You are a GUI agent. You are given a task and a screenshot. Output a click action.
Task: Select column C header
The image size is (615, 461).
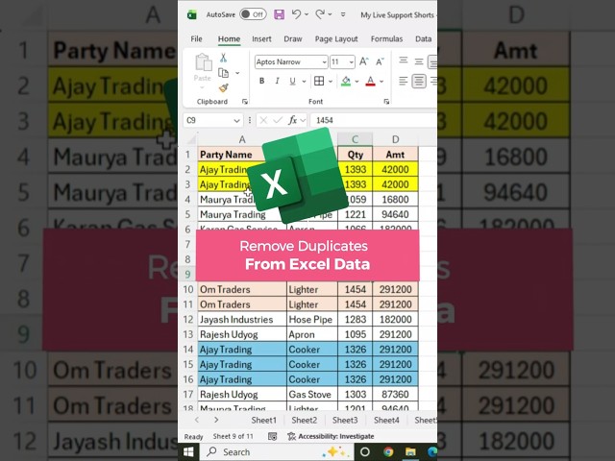click(355, 139)
